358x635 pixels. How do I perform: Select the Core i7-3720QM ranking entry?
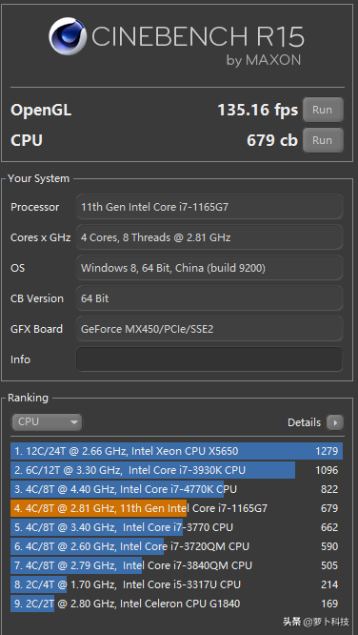click(x=177, y=546)
